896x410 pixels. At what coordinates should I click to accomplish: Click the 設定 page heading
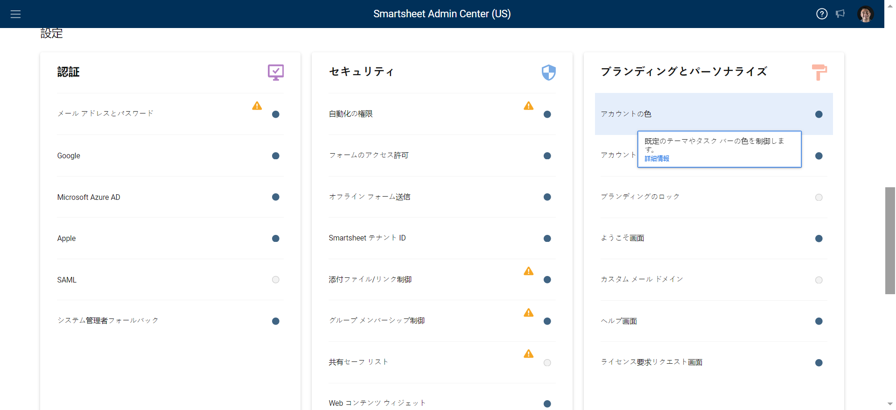click(51, 34)
